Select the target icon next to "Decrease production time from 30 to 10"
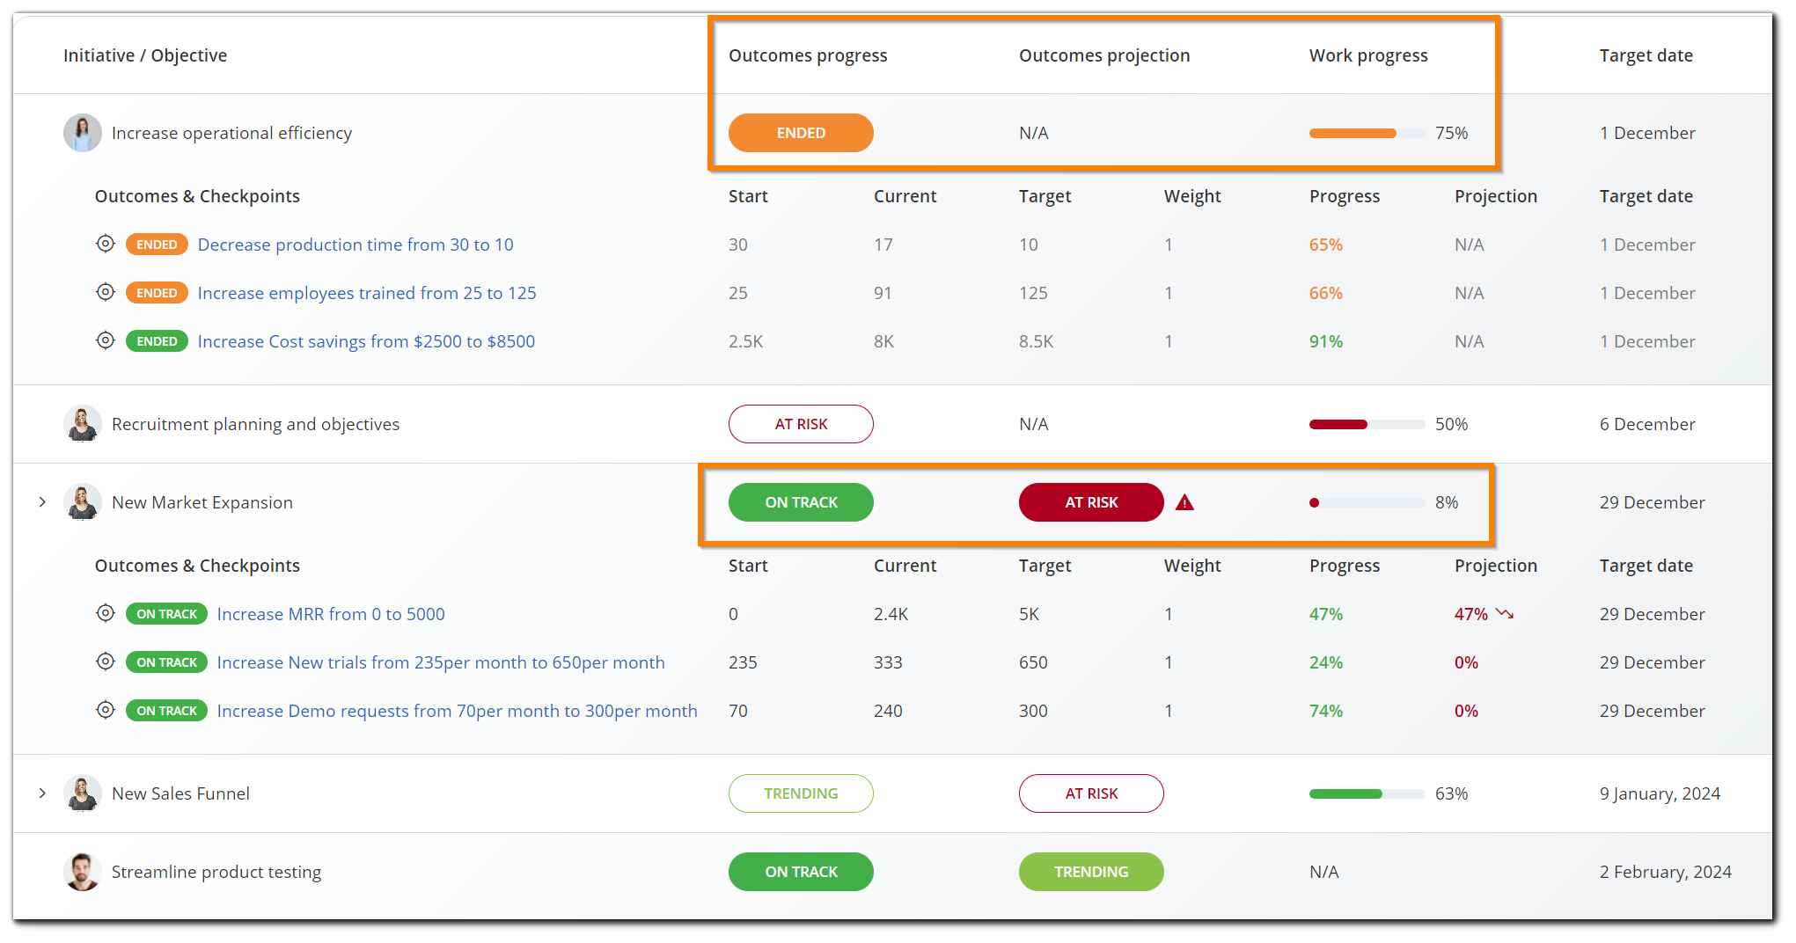 (x=106, y=244)
